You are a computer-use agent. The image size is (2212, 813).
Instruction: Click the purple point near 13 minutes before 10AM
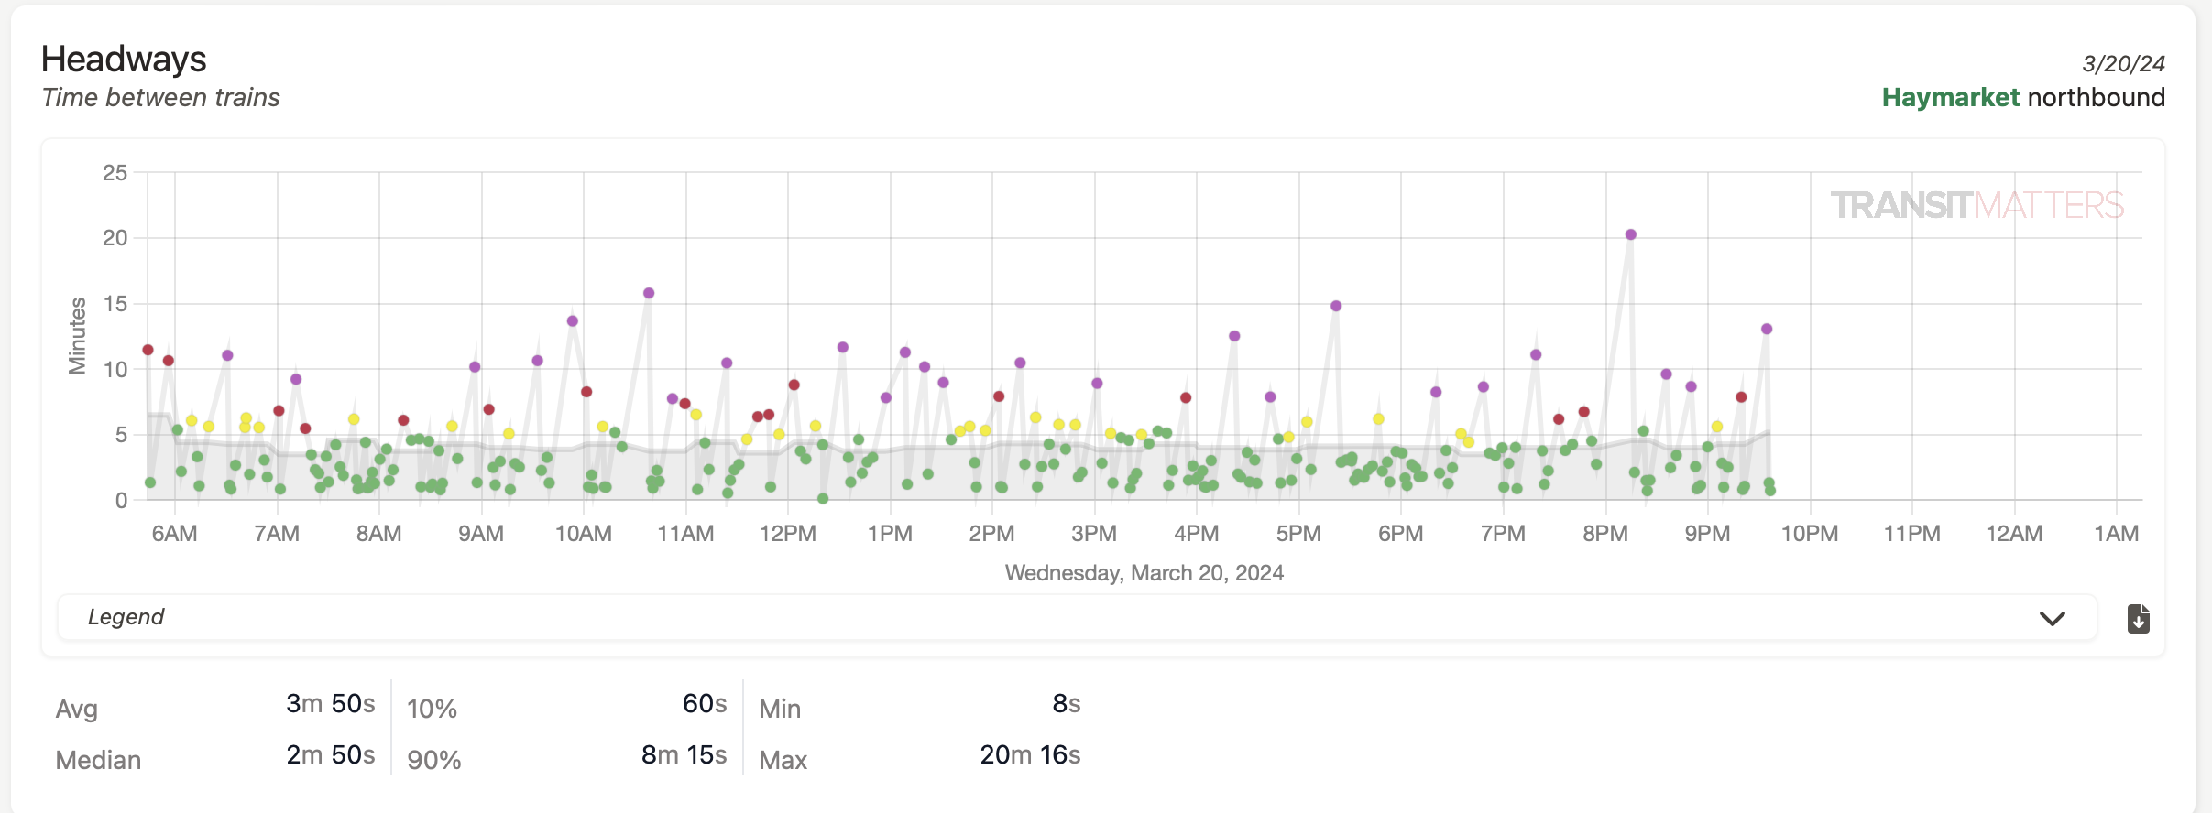572,321
